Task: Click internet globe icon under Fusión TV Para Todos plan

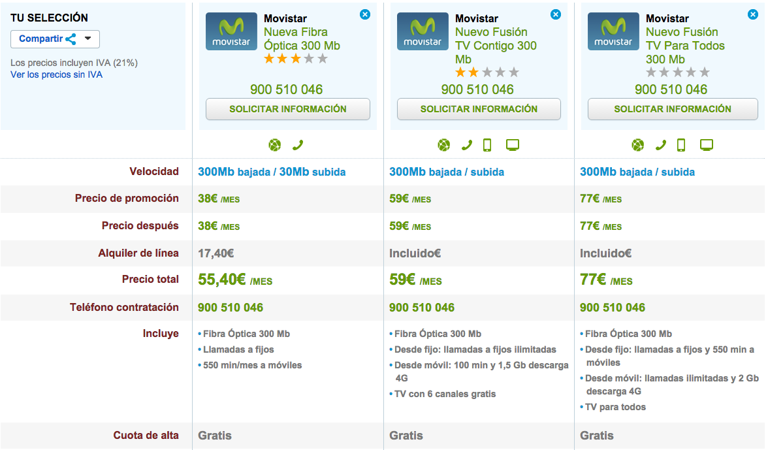Action: (637, 145)
